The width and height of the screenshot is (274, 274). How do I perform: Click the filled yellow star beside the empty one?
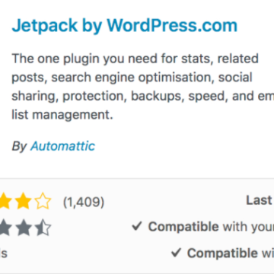[x=23, y=201]
